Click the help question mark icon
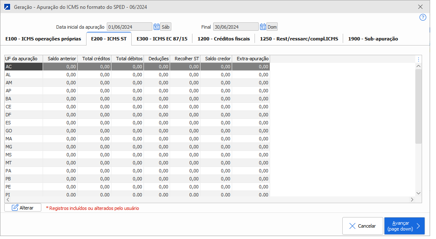 [422, 17]
